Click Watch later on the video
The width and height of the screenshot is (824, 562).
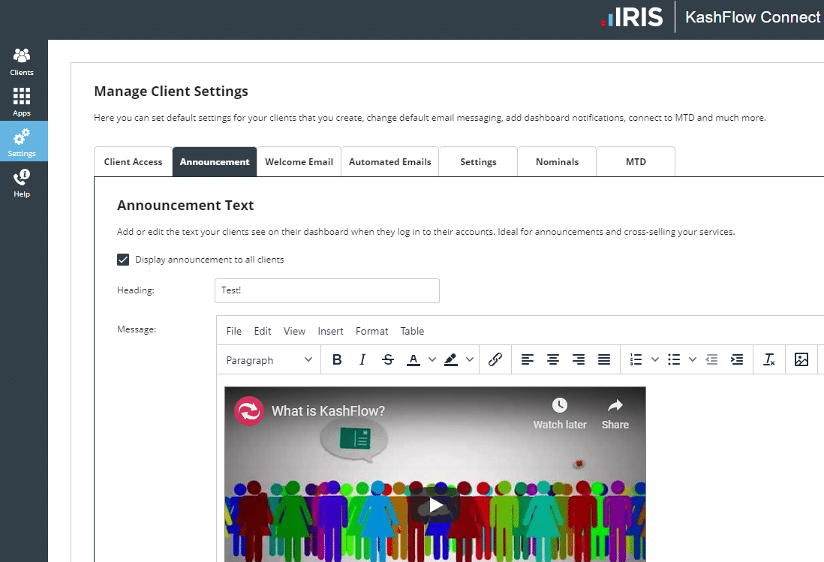pos(560,413)
